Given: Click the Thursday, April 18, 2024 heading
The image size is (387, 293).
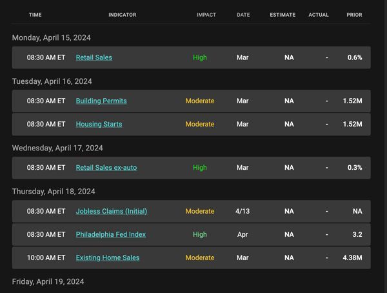Looking at the screenshot, I should 54,192.
